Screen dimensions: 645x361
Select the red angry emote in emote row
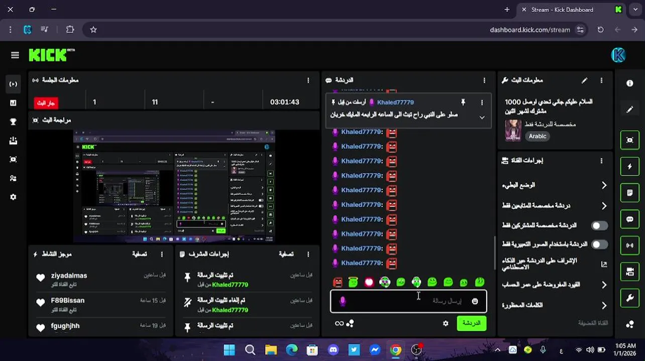coord(338,282)
